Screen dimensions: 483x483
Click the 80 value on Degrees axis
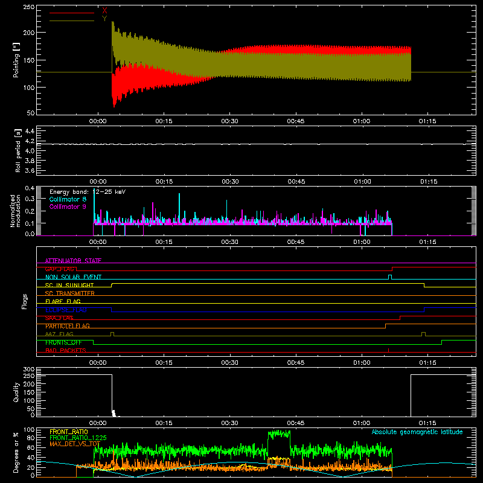click(x=31, y=438)
